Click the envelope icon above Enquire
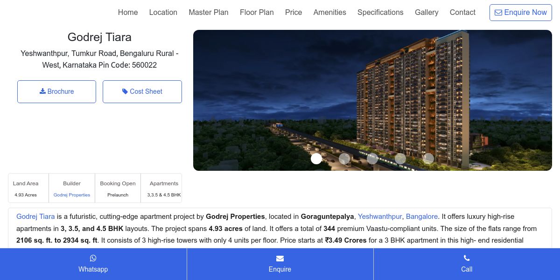The height and width of the screenshot is (280, 560). click(280, 258)
